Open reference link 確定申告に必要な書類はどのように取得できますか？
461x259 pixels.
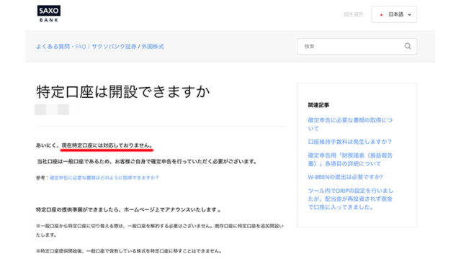(x=104, y=178)
